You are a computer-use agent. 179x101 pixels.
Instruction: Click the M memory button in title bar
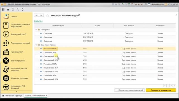point(136,4)
